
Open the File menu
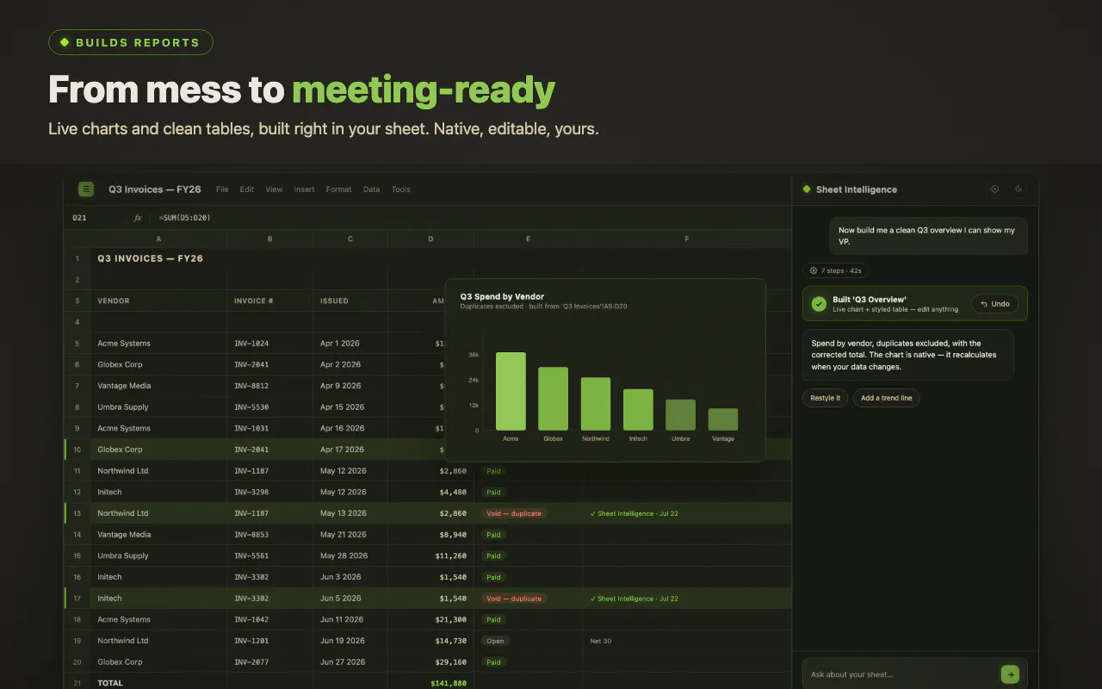(222, 189)
